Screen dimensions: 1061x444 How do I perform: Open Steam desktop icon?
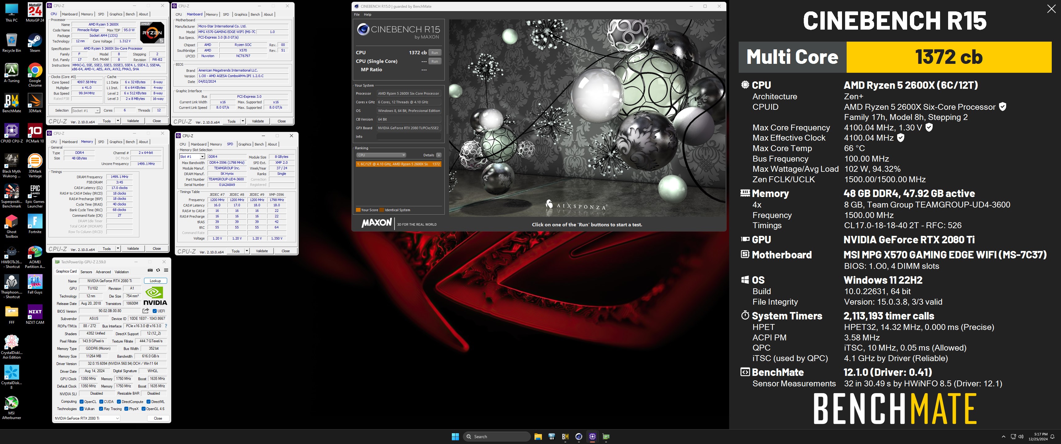[35, 43]
